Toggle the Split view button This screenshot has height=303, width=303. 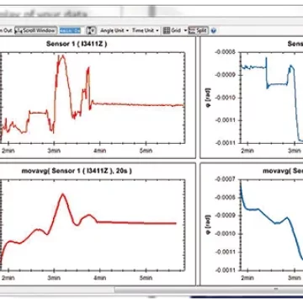[198, 30]
